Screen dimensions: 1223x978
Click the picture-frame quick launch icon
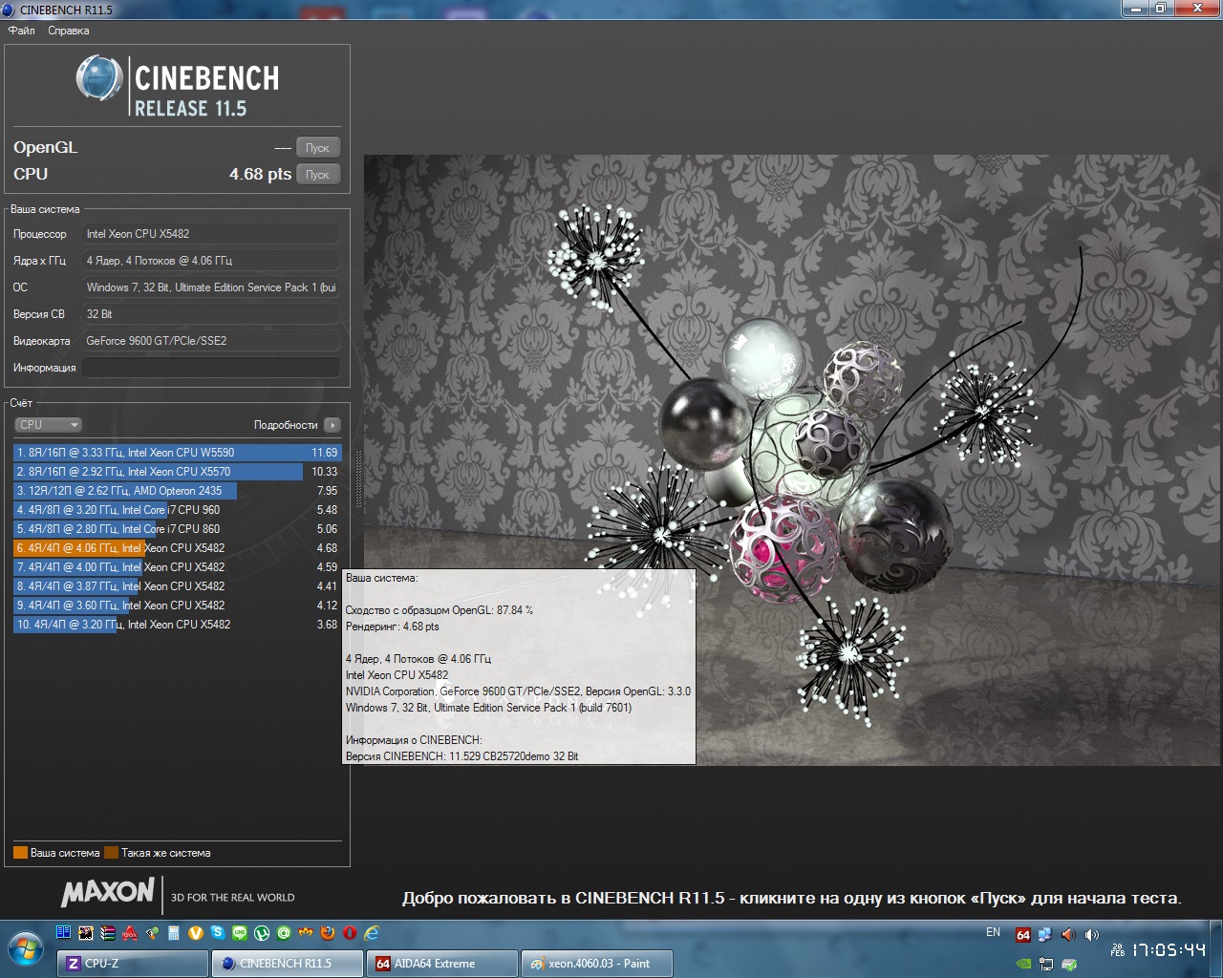coord(85,933)
